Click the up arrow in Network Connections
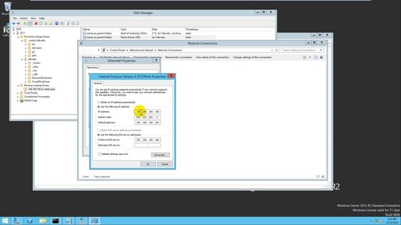This screenshot has height=225, width=401. (x=99, y=50)
